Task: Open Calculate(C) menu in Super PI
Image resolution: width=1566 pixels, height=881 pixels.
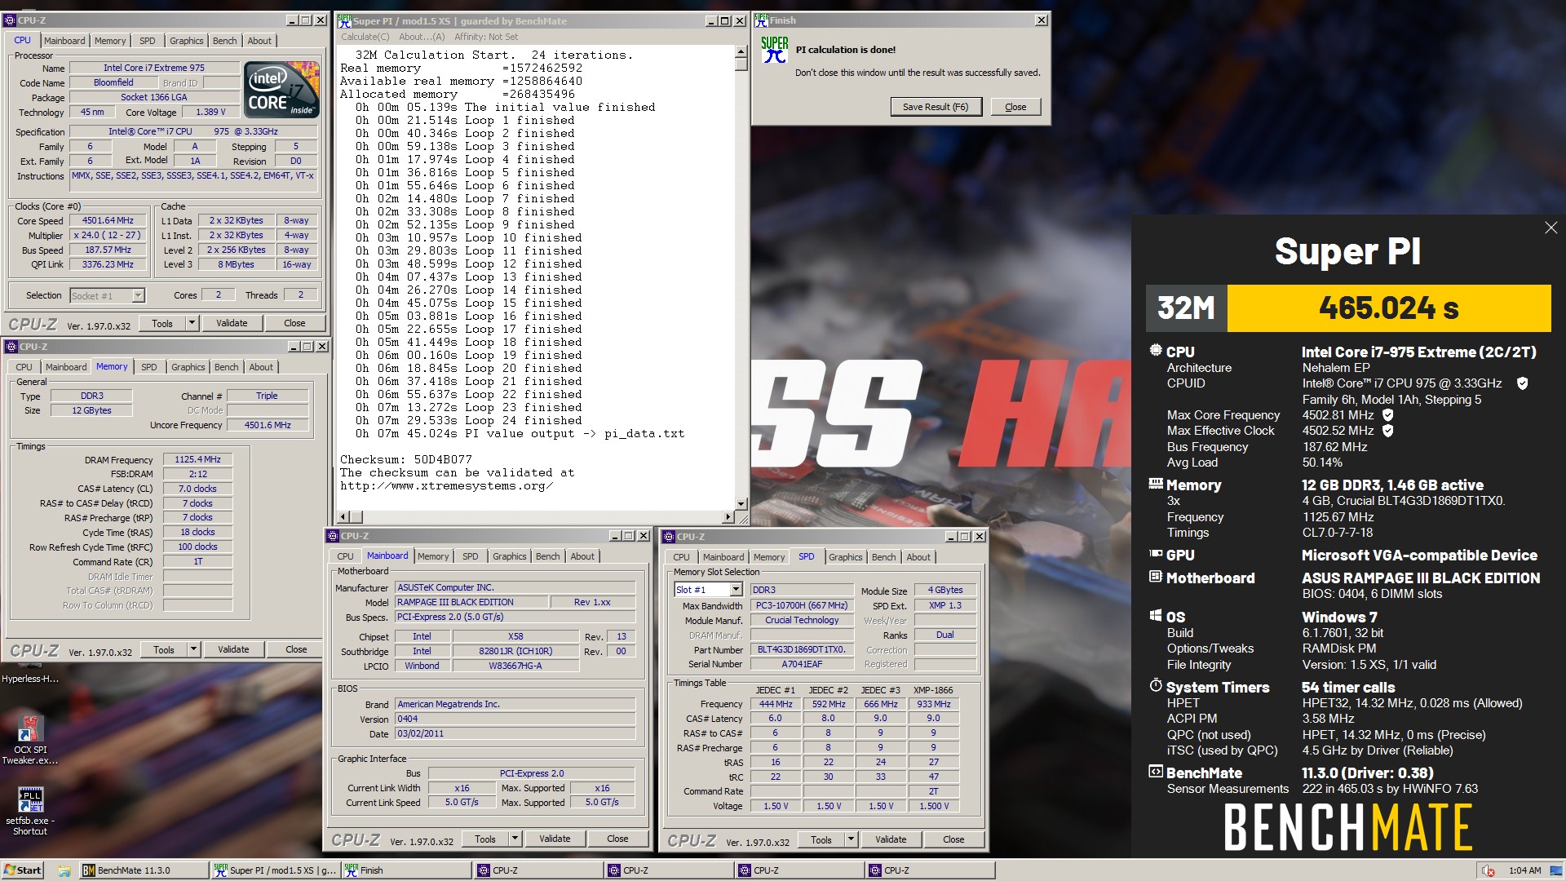Action: [x=365, y=37]
